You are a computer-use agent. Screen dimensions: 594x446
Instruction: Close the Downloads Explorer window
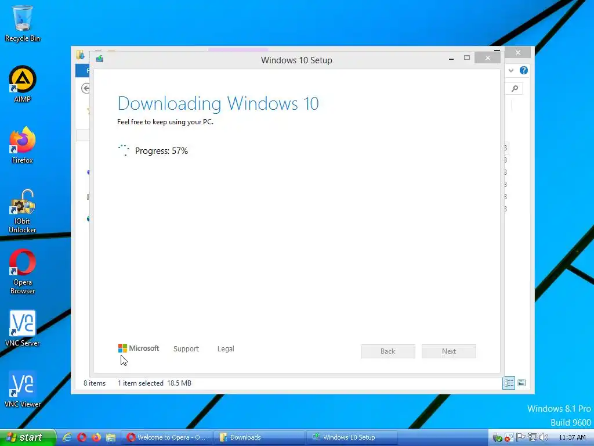click(x=518, y=52)
